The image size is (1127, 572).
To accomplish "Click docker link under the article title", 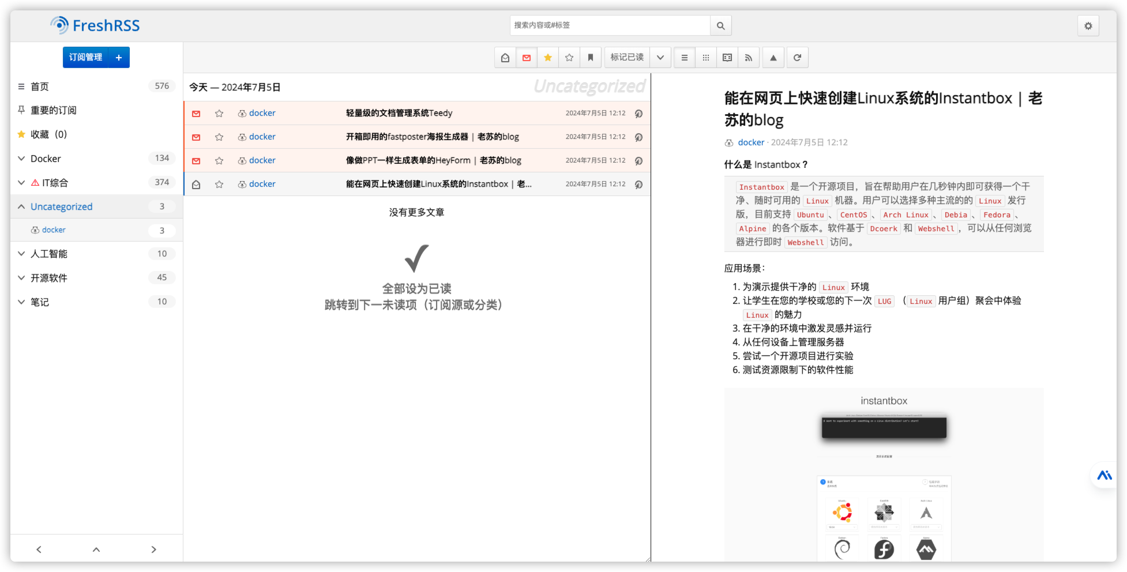I will (751, 142).
